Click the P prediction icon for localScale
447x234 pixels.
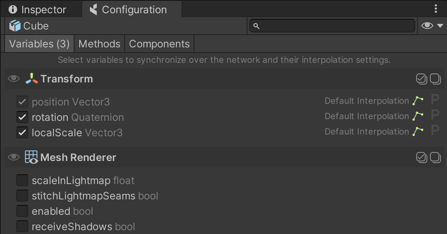point(435,131)
